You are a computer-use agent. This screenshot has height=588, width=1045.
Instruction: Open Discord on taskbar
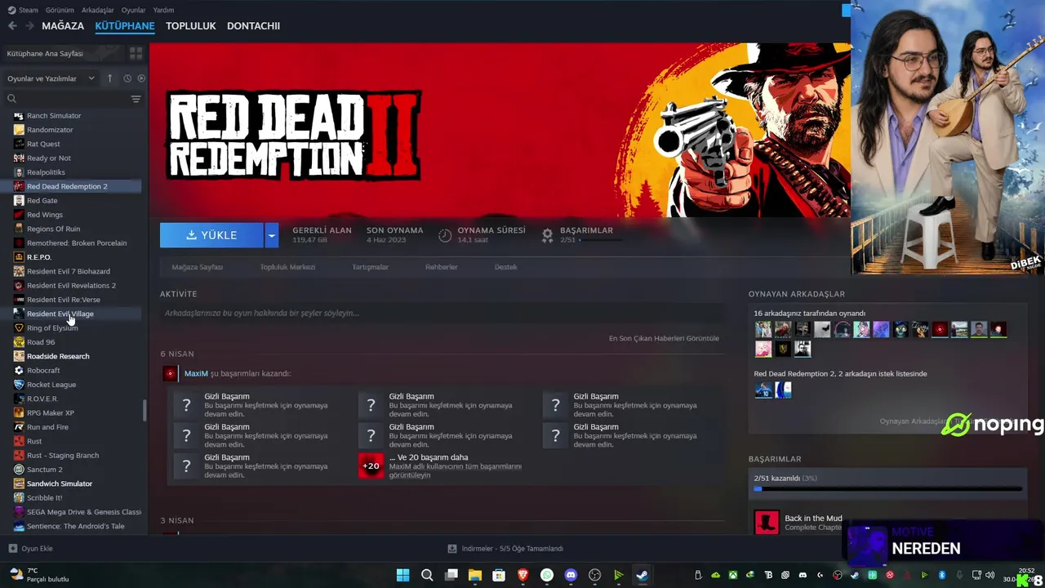point(571,575)
